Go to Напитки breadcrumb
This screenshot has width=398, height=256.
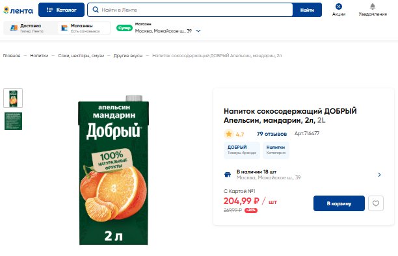[39, 56]
